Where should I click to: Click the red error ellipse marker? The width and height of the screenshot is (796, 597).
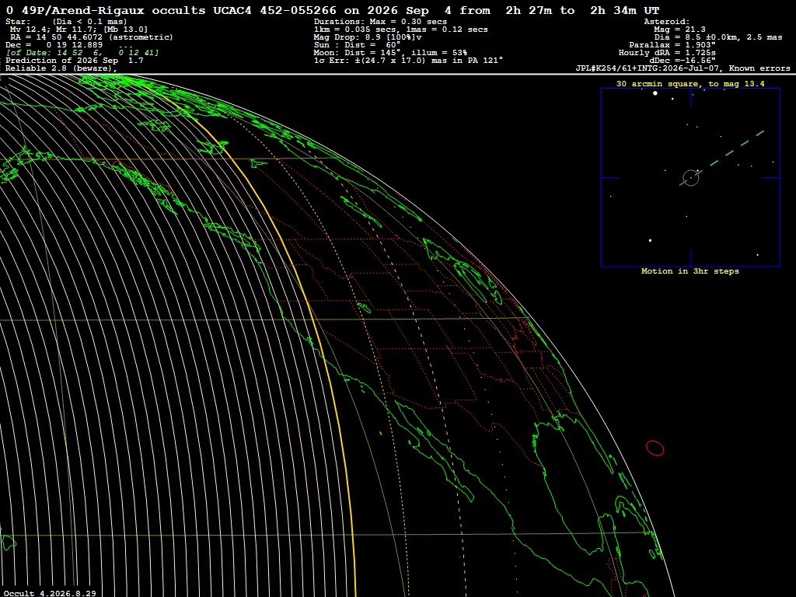click(655, 449)
